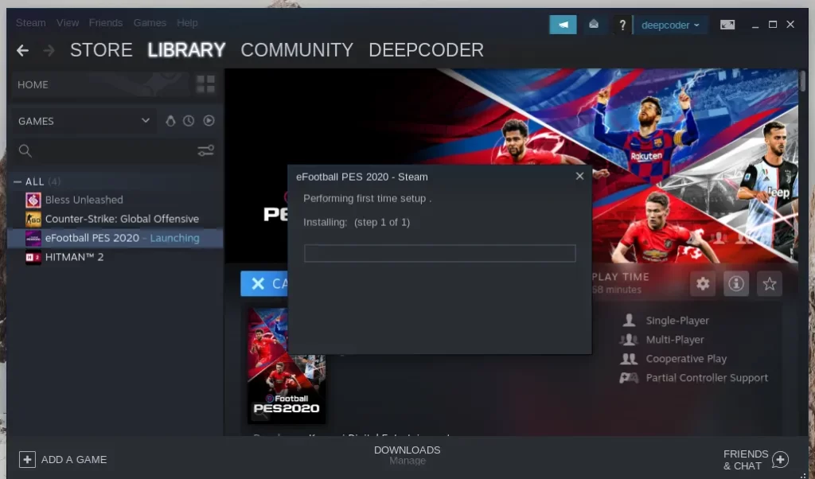Cancel the PES 2020 launch

click(263, 283)
